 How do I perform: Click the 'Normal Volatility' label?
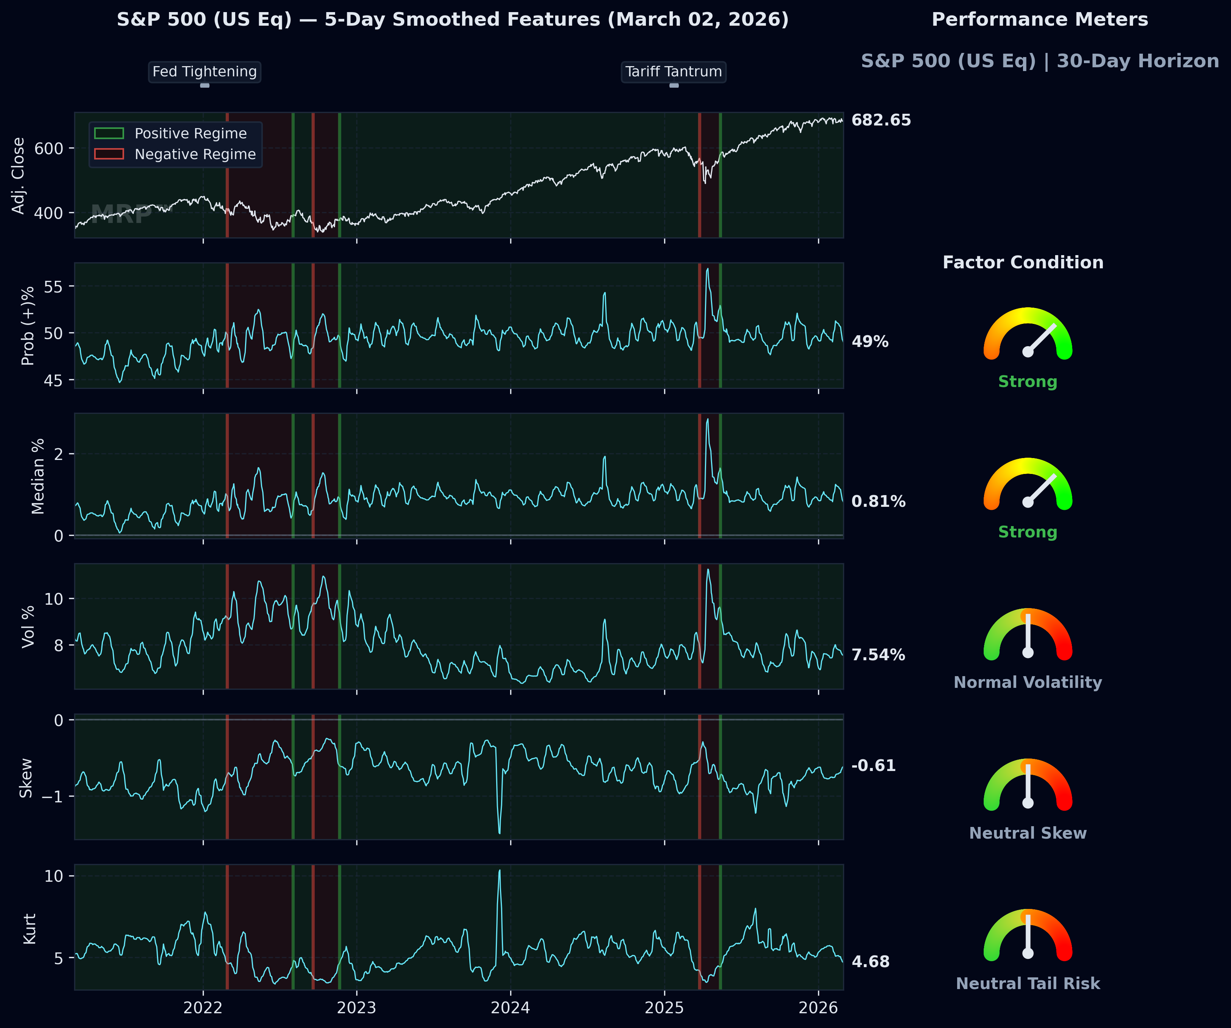click(x=1028, y=683)
